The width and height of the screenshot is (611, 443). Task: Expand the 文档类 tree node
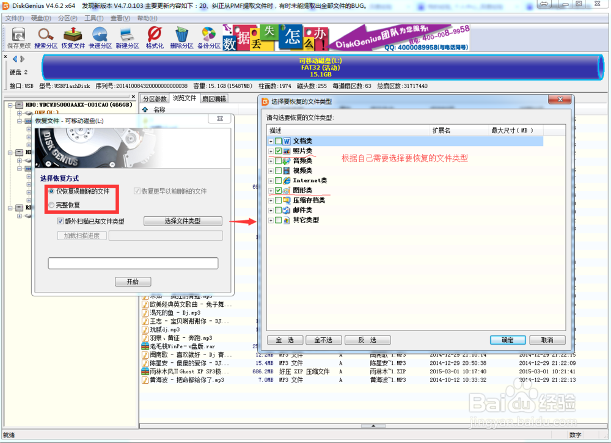(271, 141)
